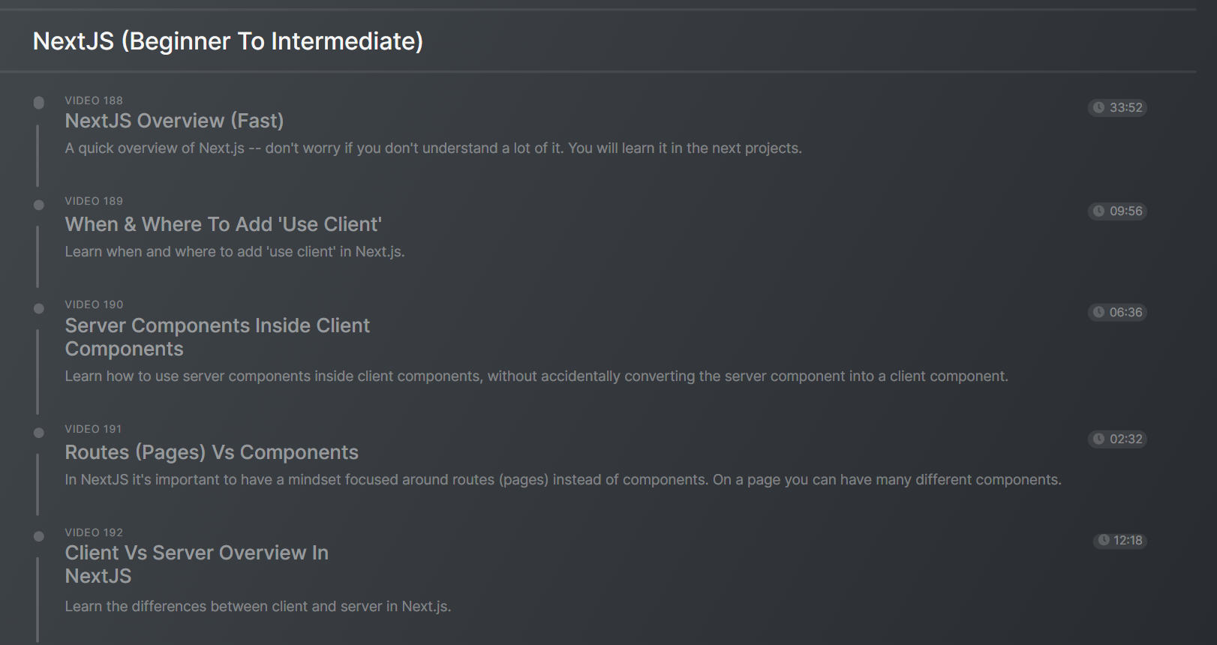Click the NextJS (Beginner To Intermediate) section heading
Screen dimensions: 1217x645
[228, 41]
